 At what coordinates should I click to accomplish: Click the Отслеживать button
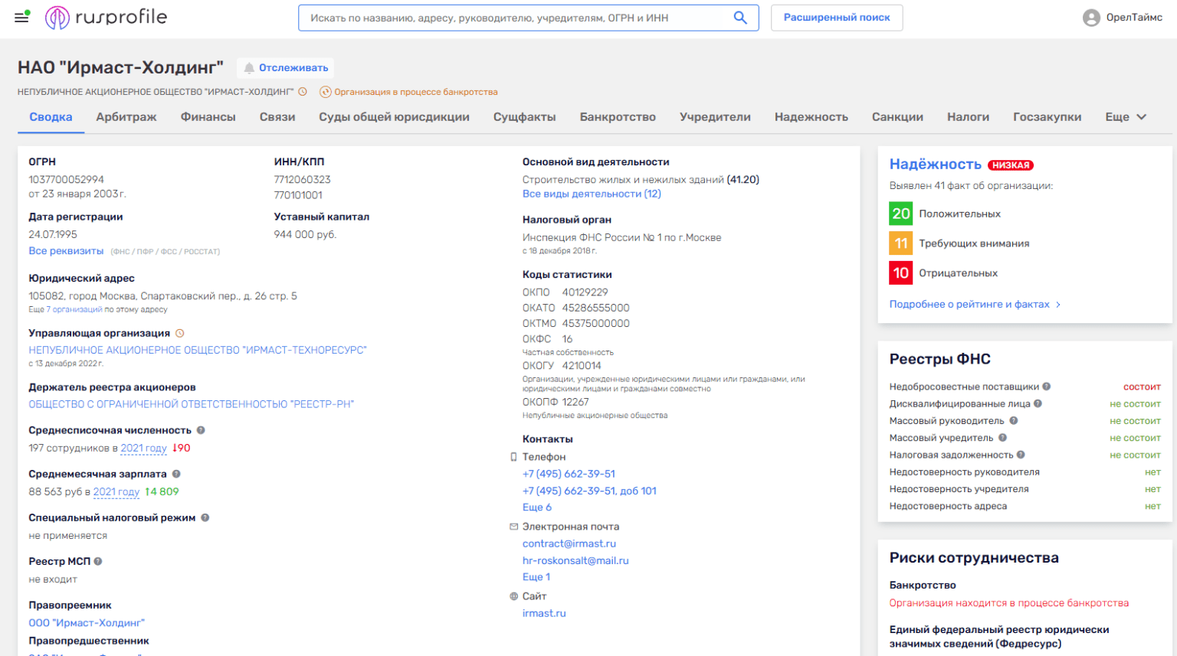285,68
